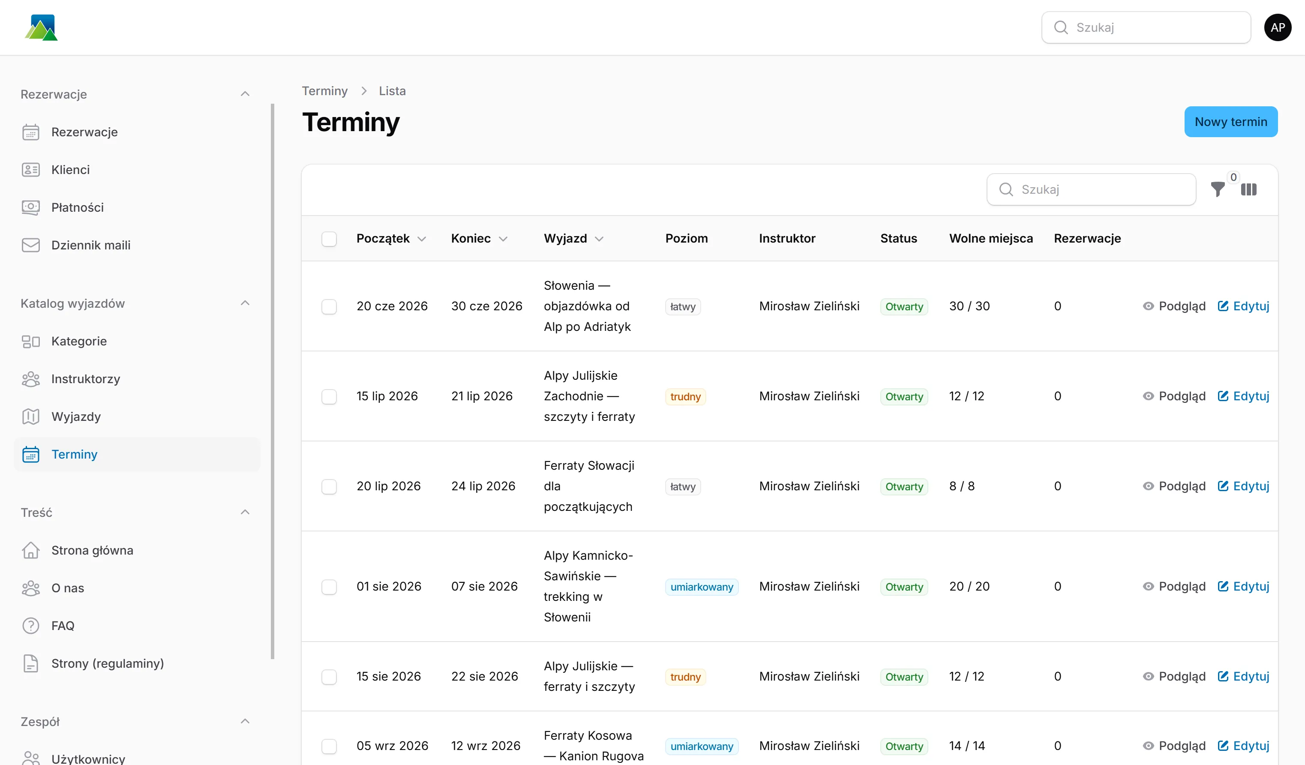Click the edit pencil icon for 01 sie 2026
This screenshot has height=765, width=1305.
click(1223, 586)
